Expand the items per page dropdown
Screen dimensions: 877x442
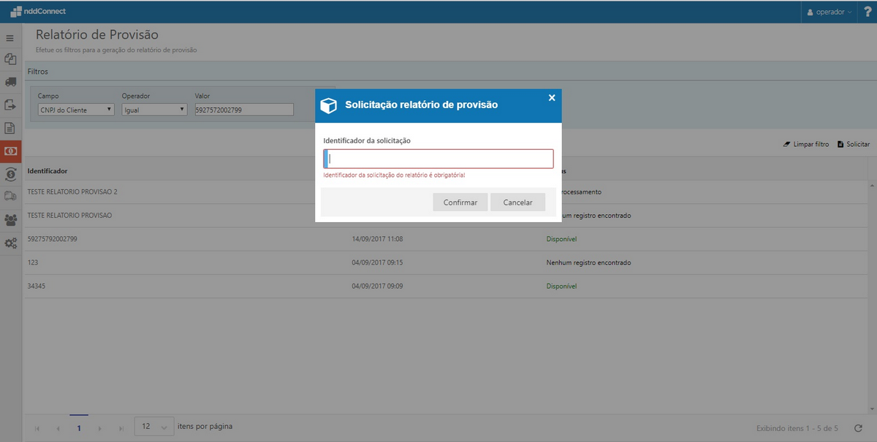pos(154,427)
